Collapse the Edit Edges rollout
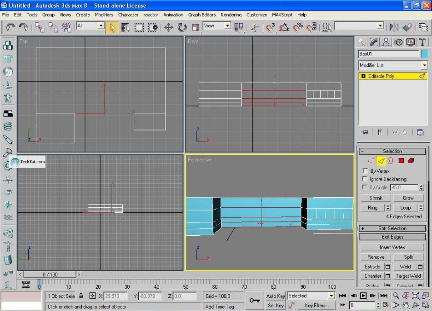The image size is (432, 311). (392, 237)
